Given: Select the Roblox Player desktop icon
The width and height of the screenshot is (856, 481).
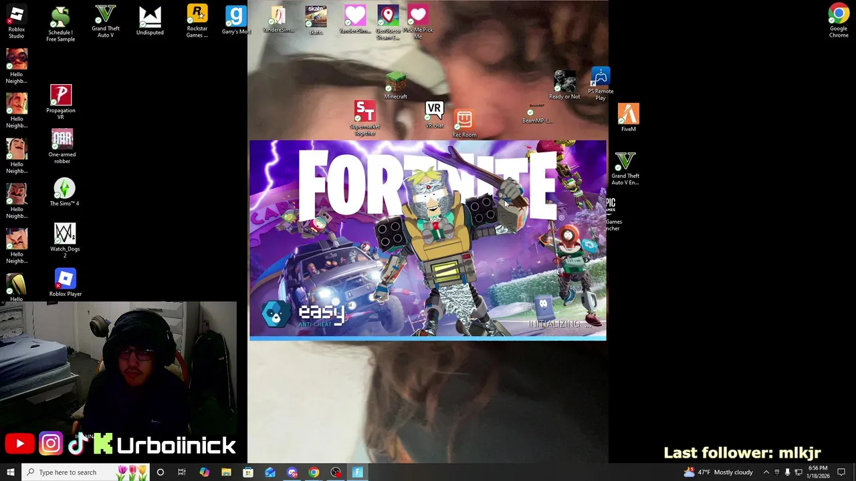Looking at the screenshot, I should click(66, 283).
